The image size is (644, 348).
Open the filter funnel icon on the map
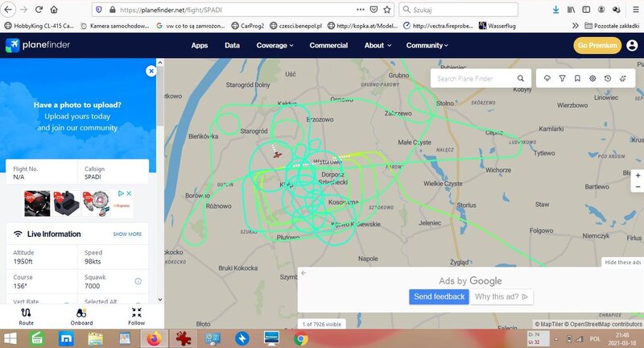point(562,78)
